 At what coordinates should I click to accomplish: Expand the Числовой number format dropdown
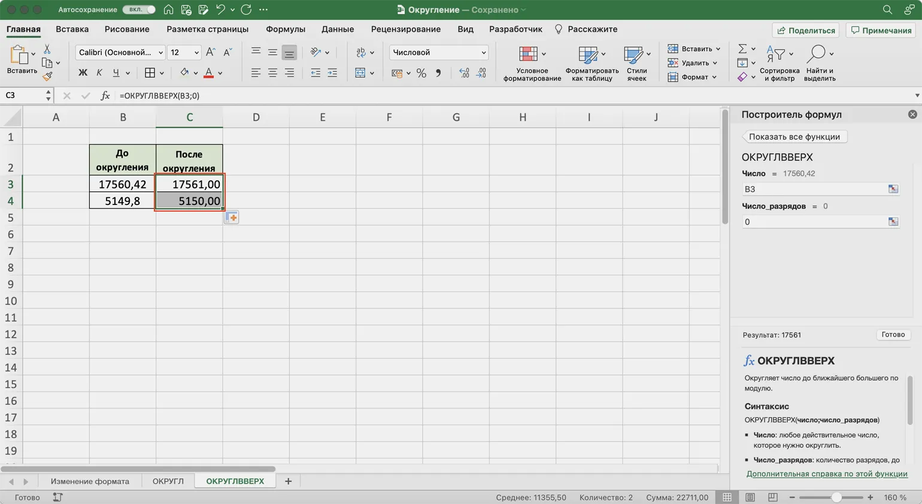point(483,53)
